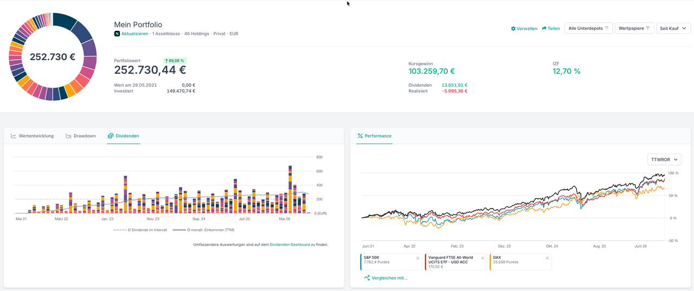Refresh portfolio via Aktualisieren
694x291 pixels.
134,34
